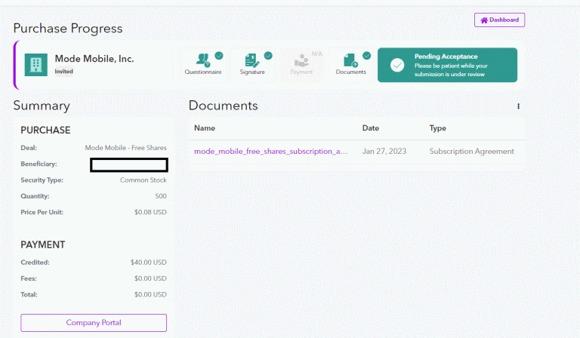The image size is (580, 338).
Task: Select the Subscription Agreement type cell
Action: pyautogui.click(x=471, y=151)
